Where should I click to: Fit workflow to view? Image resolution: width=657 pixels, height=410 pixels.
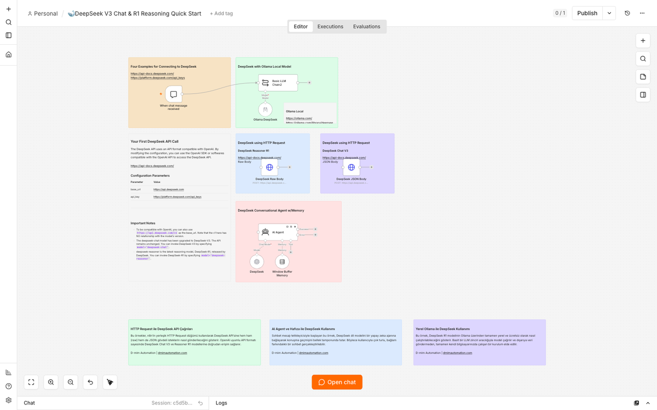(31, 382)
